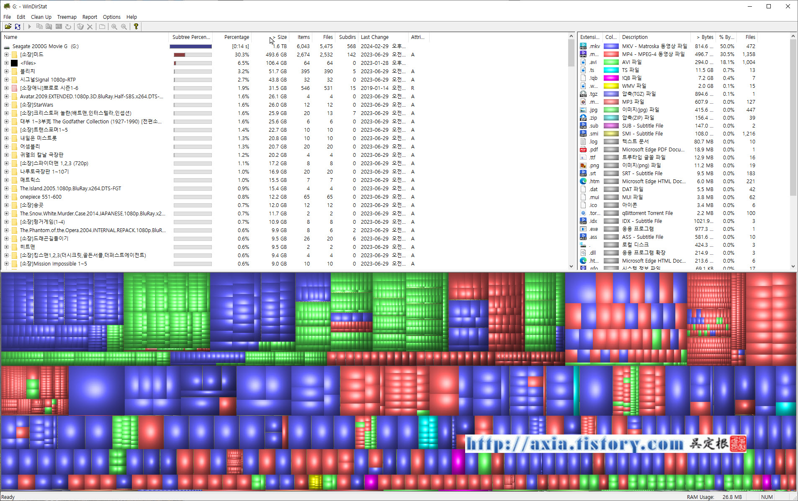Click the extension list scroll down arrow

tap(793, 266)
